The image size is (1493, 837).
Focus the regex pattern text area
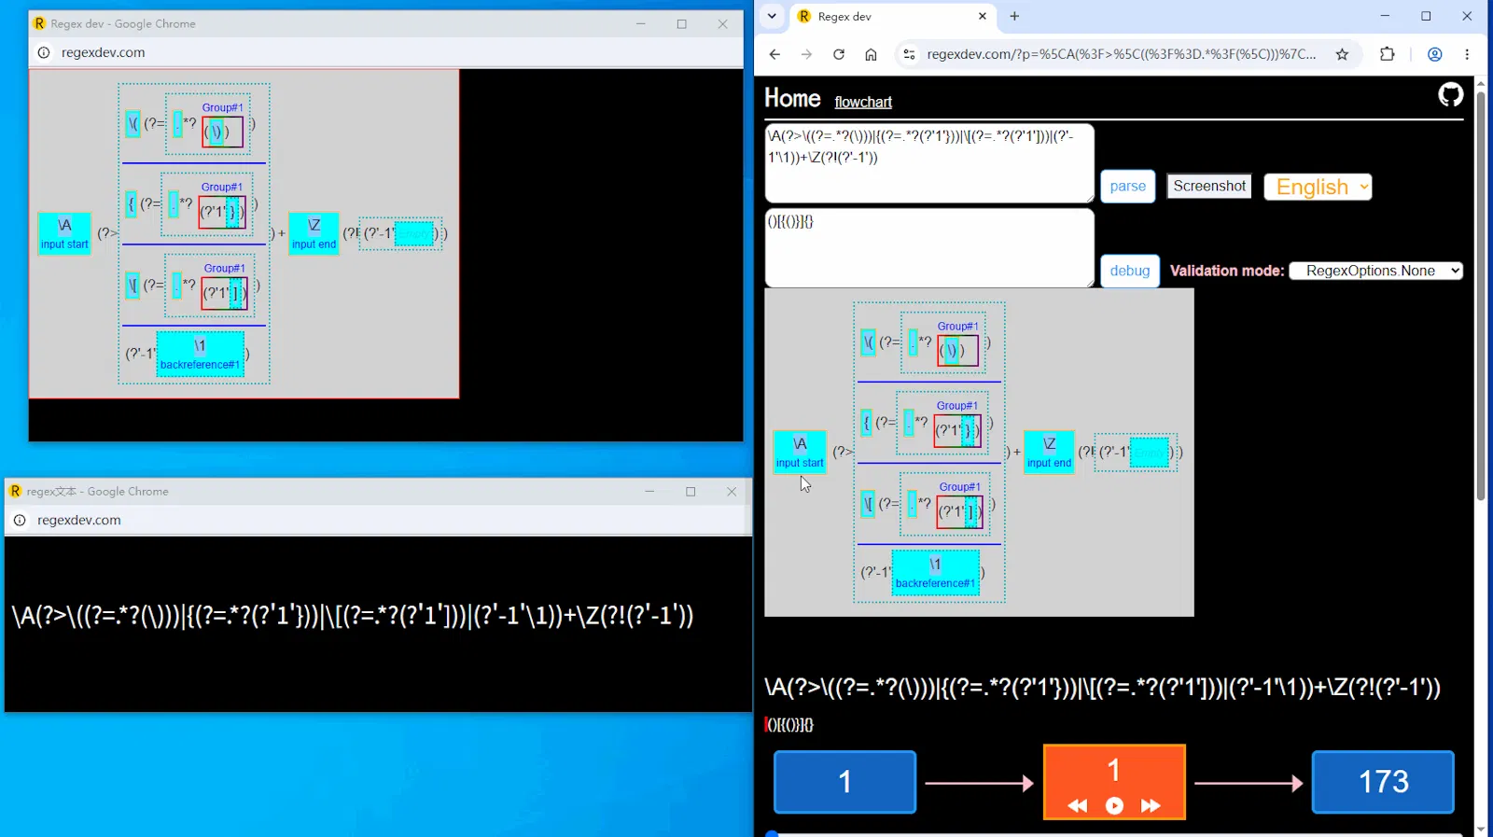[928, 163]
